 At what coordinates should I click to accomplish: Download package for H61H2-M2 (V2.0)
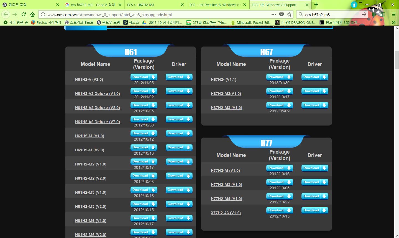pos(144,176)
